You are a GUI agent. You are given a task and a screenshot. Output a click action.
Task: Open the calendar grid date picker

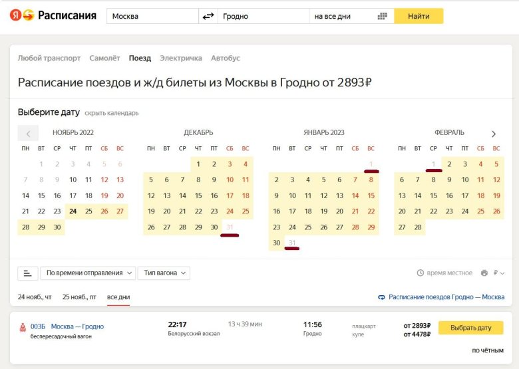click(383, 16)
